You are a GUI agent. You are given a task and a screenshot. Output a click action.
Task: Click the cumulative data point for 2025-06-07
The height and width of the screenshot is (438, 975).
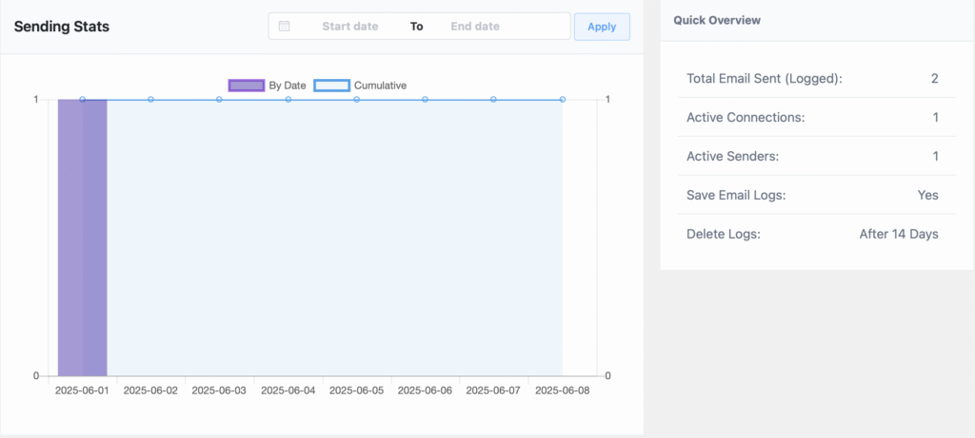pyautogui.click(x=493, y=99)
